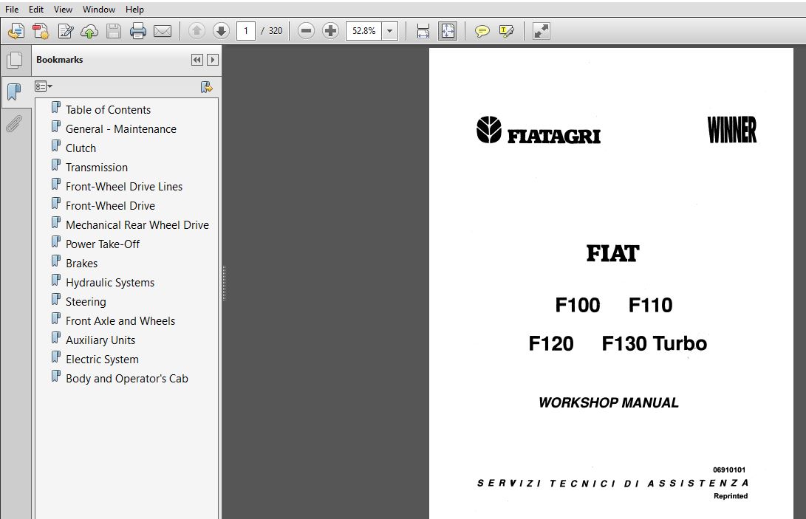Click the Create PDF toolbar icon
The width and height of the screenshot is (806, 519).
tap(16, 31)
